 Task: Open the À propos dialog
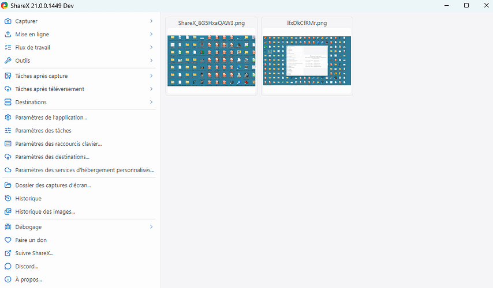(x=79, y=279)
